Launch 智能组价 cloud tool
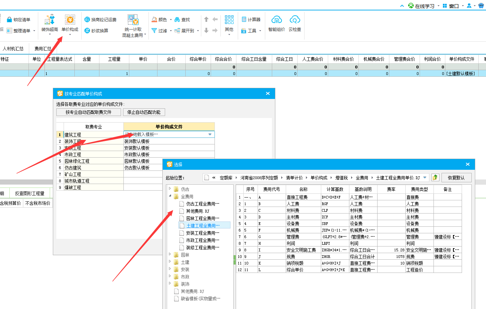 coord(277,24)
